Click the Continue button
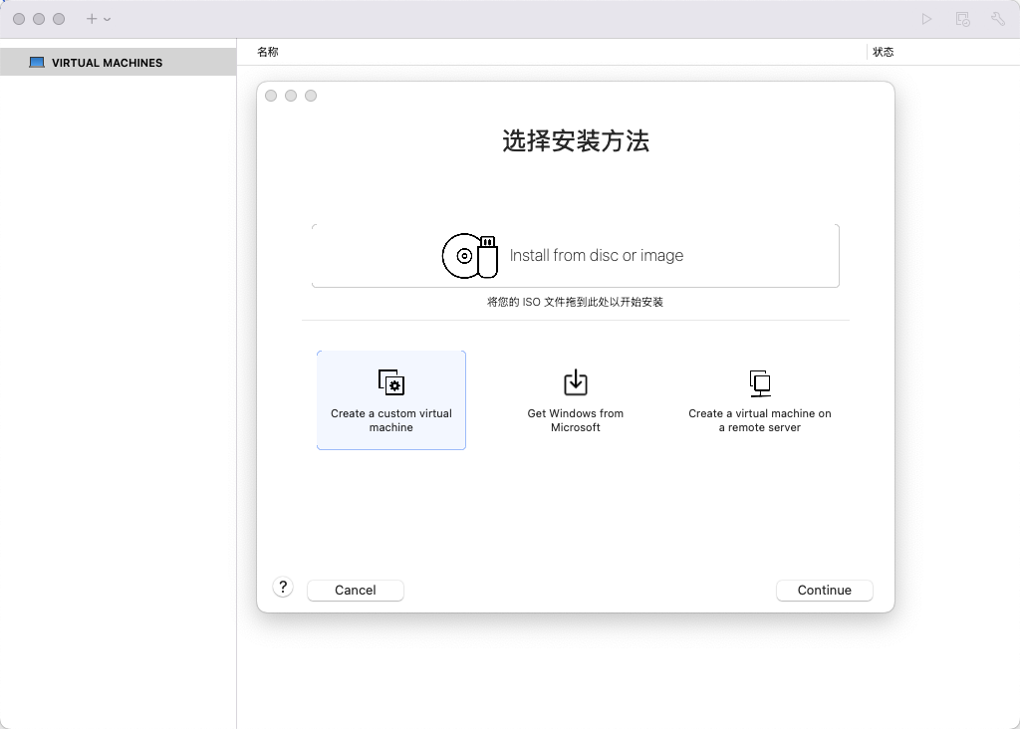Viewport: 1020px width, 729px height. tap(824, 590)
